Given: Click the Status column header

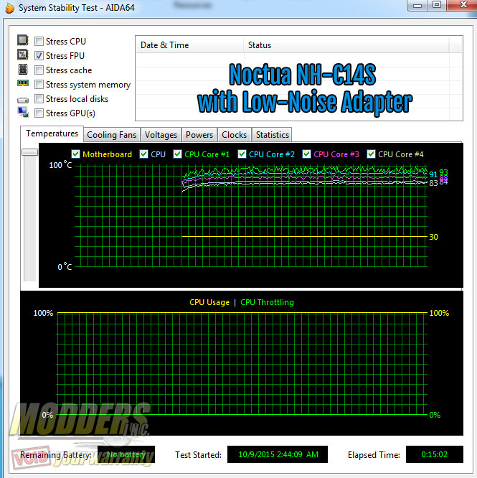Looking at the screenshot, I should 346,45.
